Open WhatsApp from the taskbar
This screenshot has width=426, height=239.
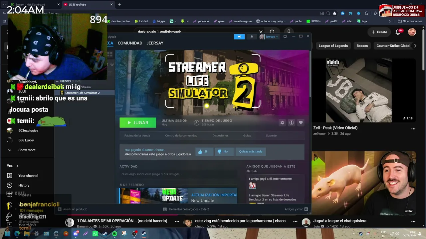(x=95, y=234)
